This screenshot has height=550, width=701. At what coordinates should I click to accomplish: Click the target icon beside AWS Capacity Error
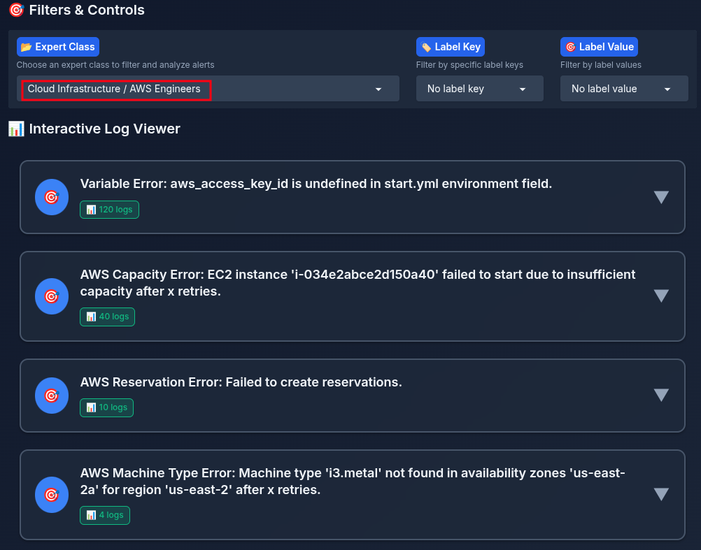(x=52, y=296)
